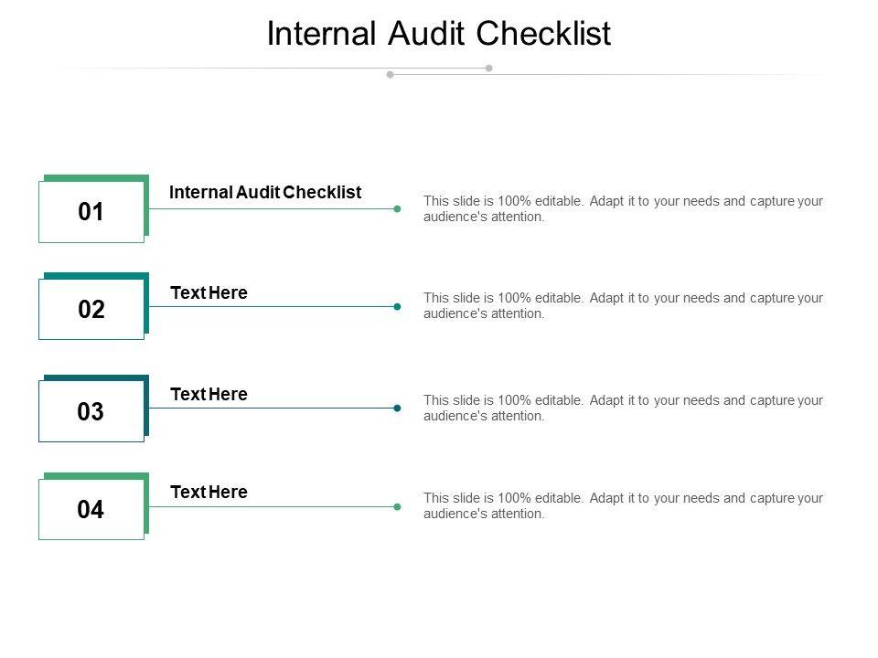
Task: Select the description paragraph in row 02
Action: [x=623, y=305]
